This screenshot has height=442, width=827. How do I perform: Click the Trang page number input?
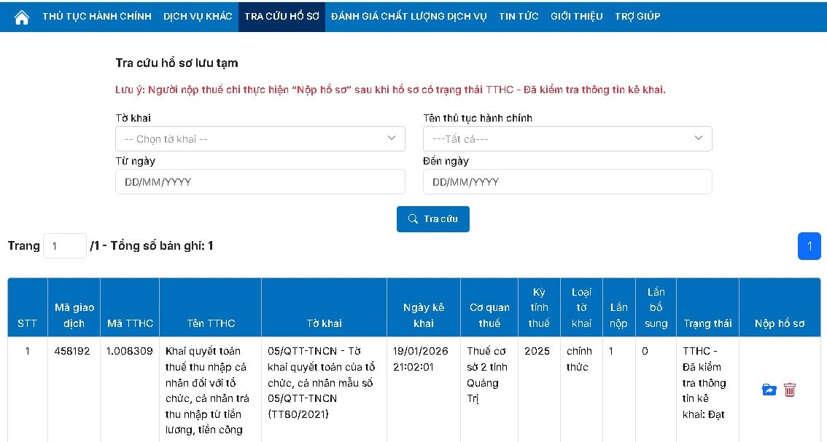click(65, 246)
